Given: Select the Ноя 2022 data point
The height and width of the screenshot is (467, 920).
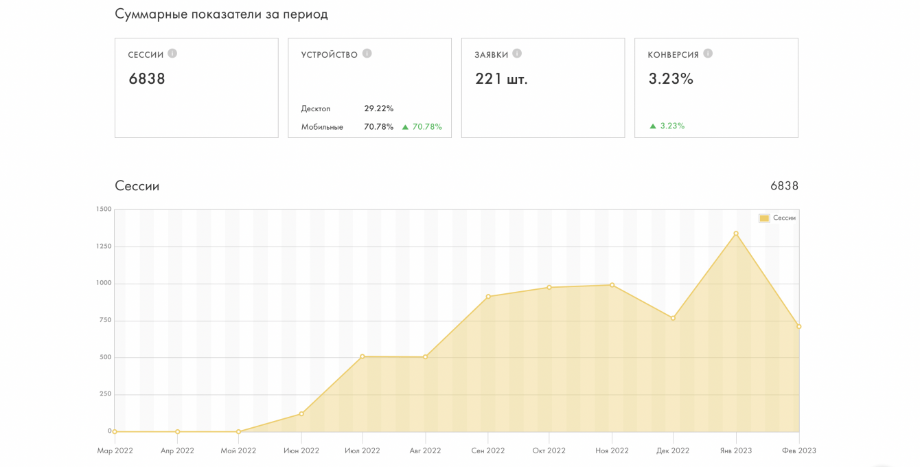Looking at the screenshot, I should (x=612, y=285).
